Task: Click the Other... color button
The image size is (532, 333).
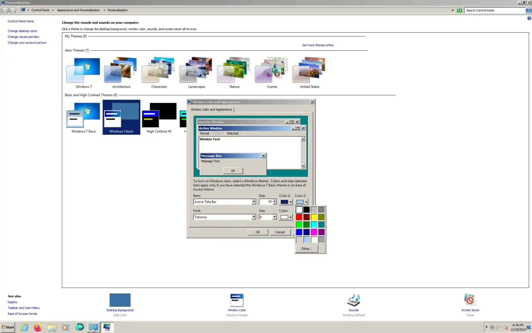Action: point(306,249)
